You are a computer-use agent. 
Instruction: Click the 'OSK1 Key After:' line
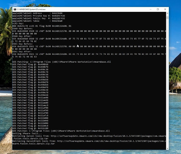[x=22, y=51]
